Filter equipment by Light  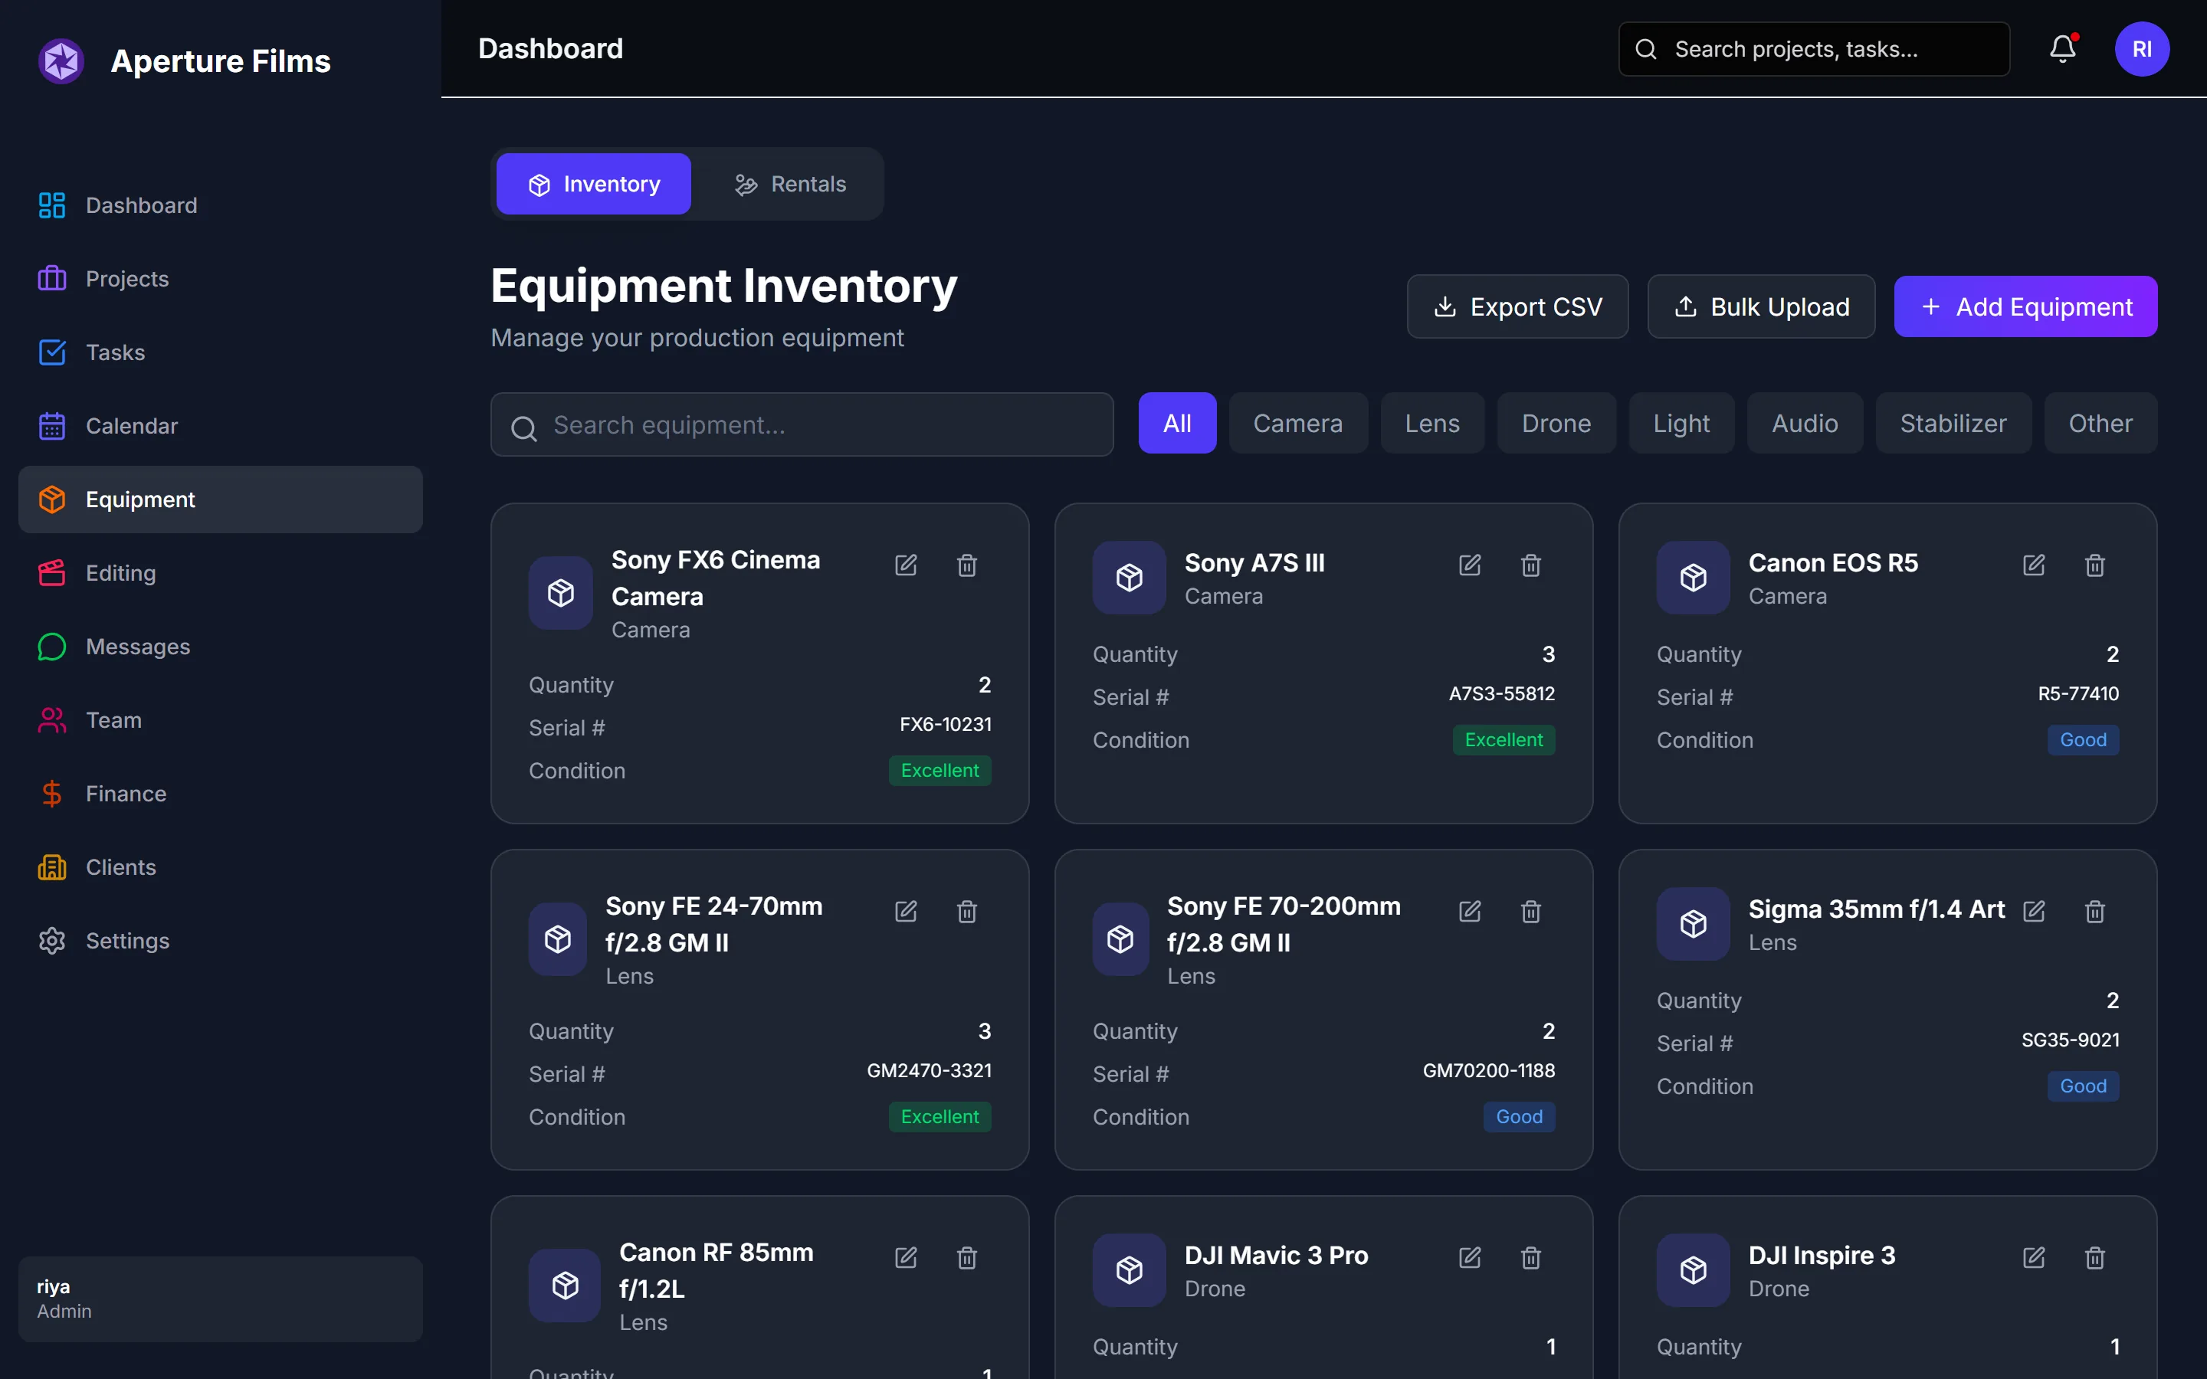(x=1681, y=423)
